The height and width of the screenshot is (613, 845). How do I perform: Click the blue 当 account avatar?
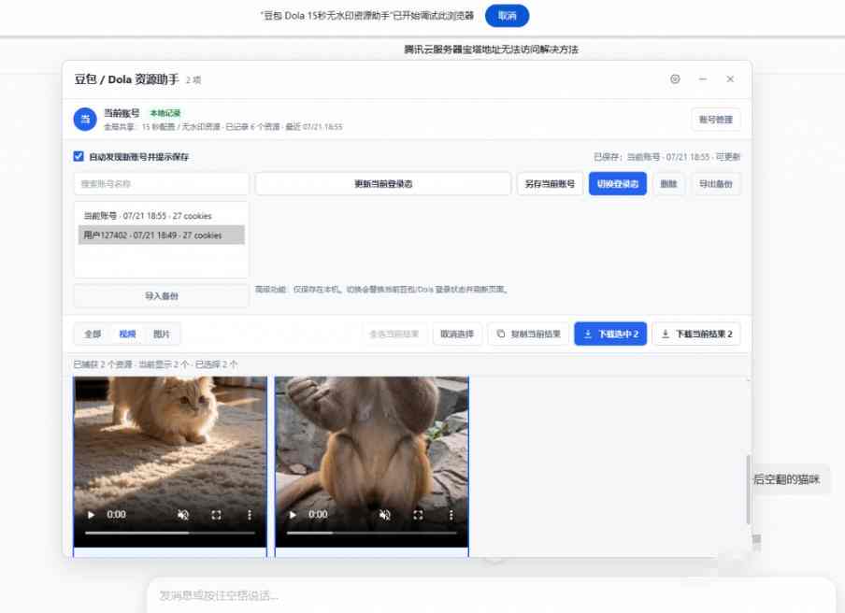pos(85,119)
